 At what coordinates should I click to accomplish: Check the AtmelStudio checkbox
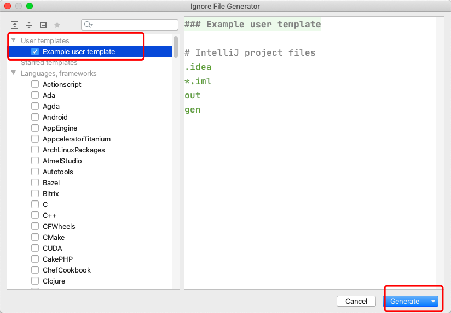[x=35, y=161]
